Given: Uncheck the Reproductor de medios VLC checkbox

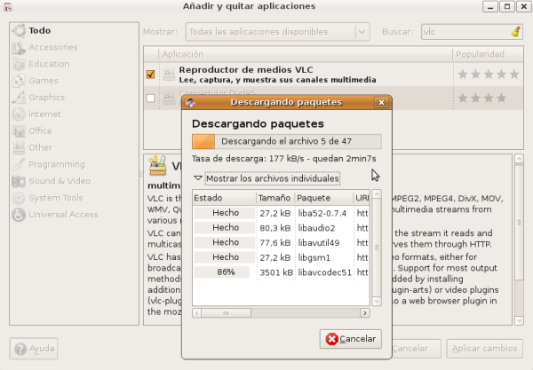Looking at the screenshot, I should [150, 75].
